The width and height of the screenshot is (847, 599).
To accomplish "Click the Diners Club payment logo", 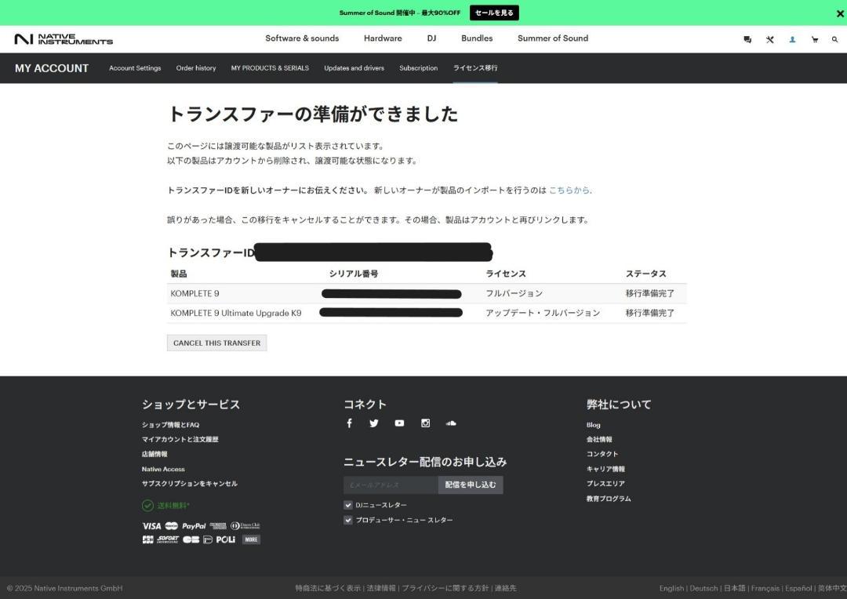I will pos(245,525).
